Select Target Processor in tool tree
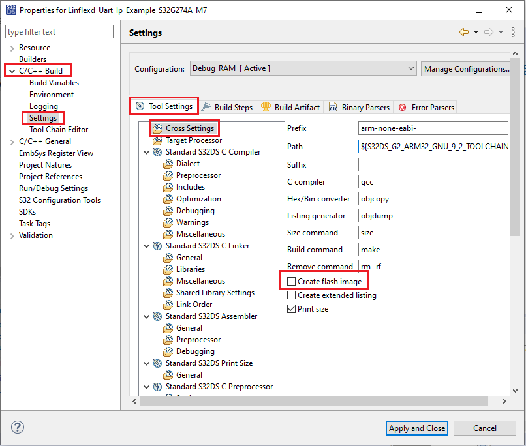This screenshot has height=446, width=526. (x=194, y=140)
